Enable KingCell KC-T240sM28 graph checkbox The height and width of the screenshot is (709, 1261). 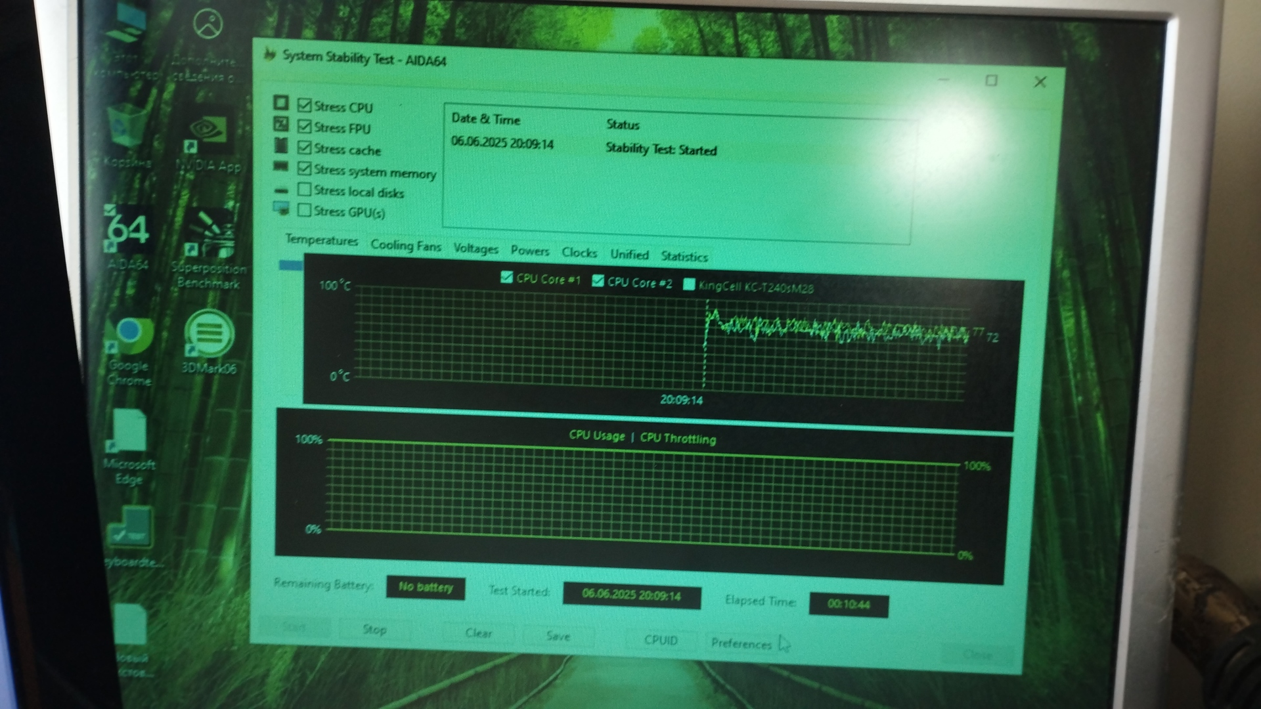coord(689,284)
